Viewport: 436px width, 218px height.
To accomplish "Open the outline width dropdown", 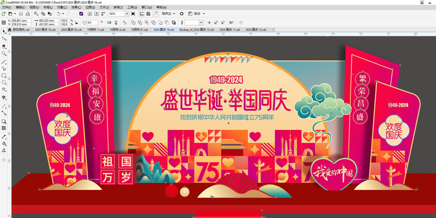I will pyautogui.click(x=202, y=22).
